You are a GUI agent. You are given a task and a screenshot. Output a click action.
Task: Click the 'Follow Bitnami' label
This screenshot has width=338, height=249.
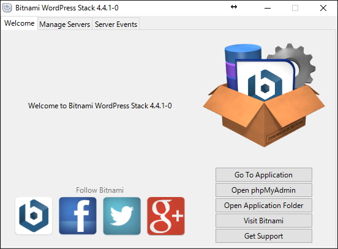(100, 190)
